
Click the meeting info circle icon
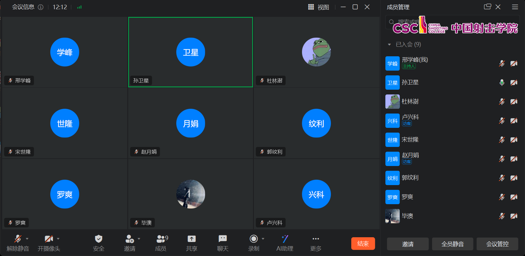41,7
